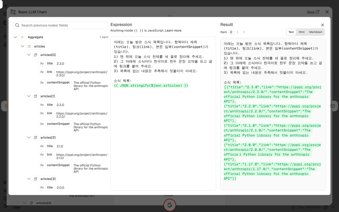Image resolution: width=339 pixels, height=212 pixels.
Task: Collapse the Aggregate node tree
Action: 15,37
